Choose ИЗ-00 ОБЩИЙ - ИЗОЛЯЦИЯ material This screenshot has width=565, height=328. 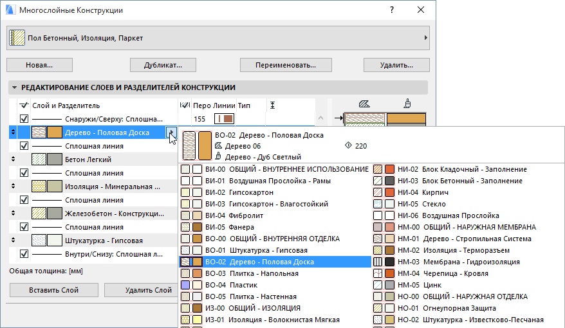tap(275, 308)
